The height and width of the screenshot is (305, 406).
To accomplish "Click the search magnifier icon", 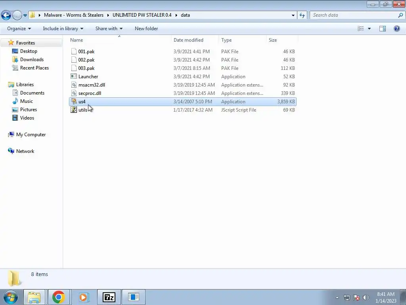I will (x=400, y=15).
